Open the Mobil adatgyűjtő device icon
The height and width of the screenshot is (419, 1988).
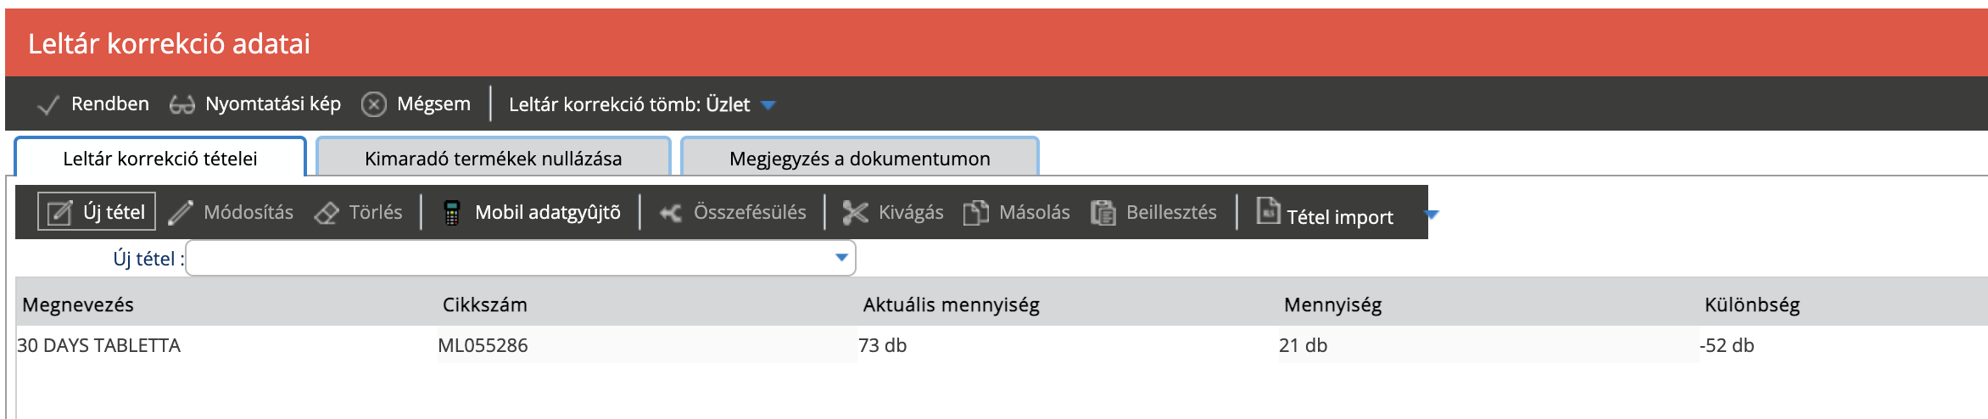coord(452,213)
